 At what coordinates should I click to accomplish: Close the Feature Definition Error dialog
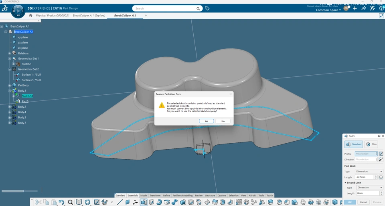click(x=231, y=94)
